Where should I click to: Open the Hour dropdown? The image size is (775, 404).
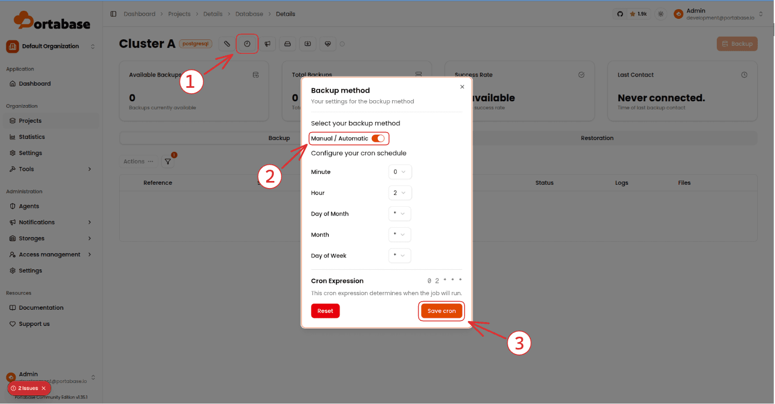400,193
